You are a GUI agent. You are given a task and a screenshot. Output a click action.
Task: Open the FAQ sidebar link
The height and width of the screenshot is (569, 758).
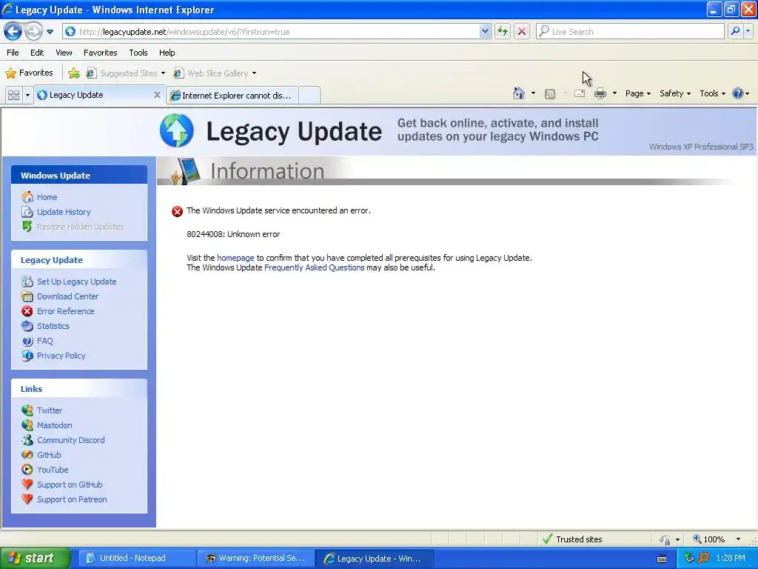point(45,341)
